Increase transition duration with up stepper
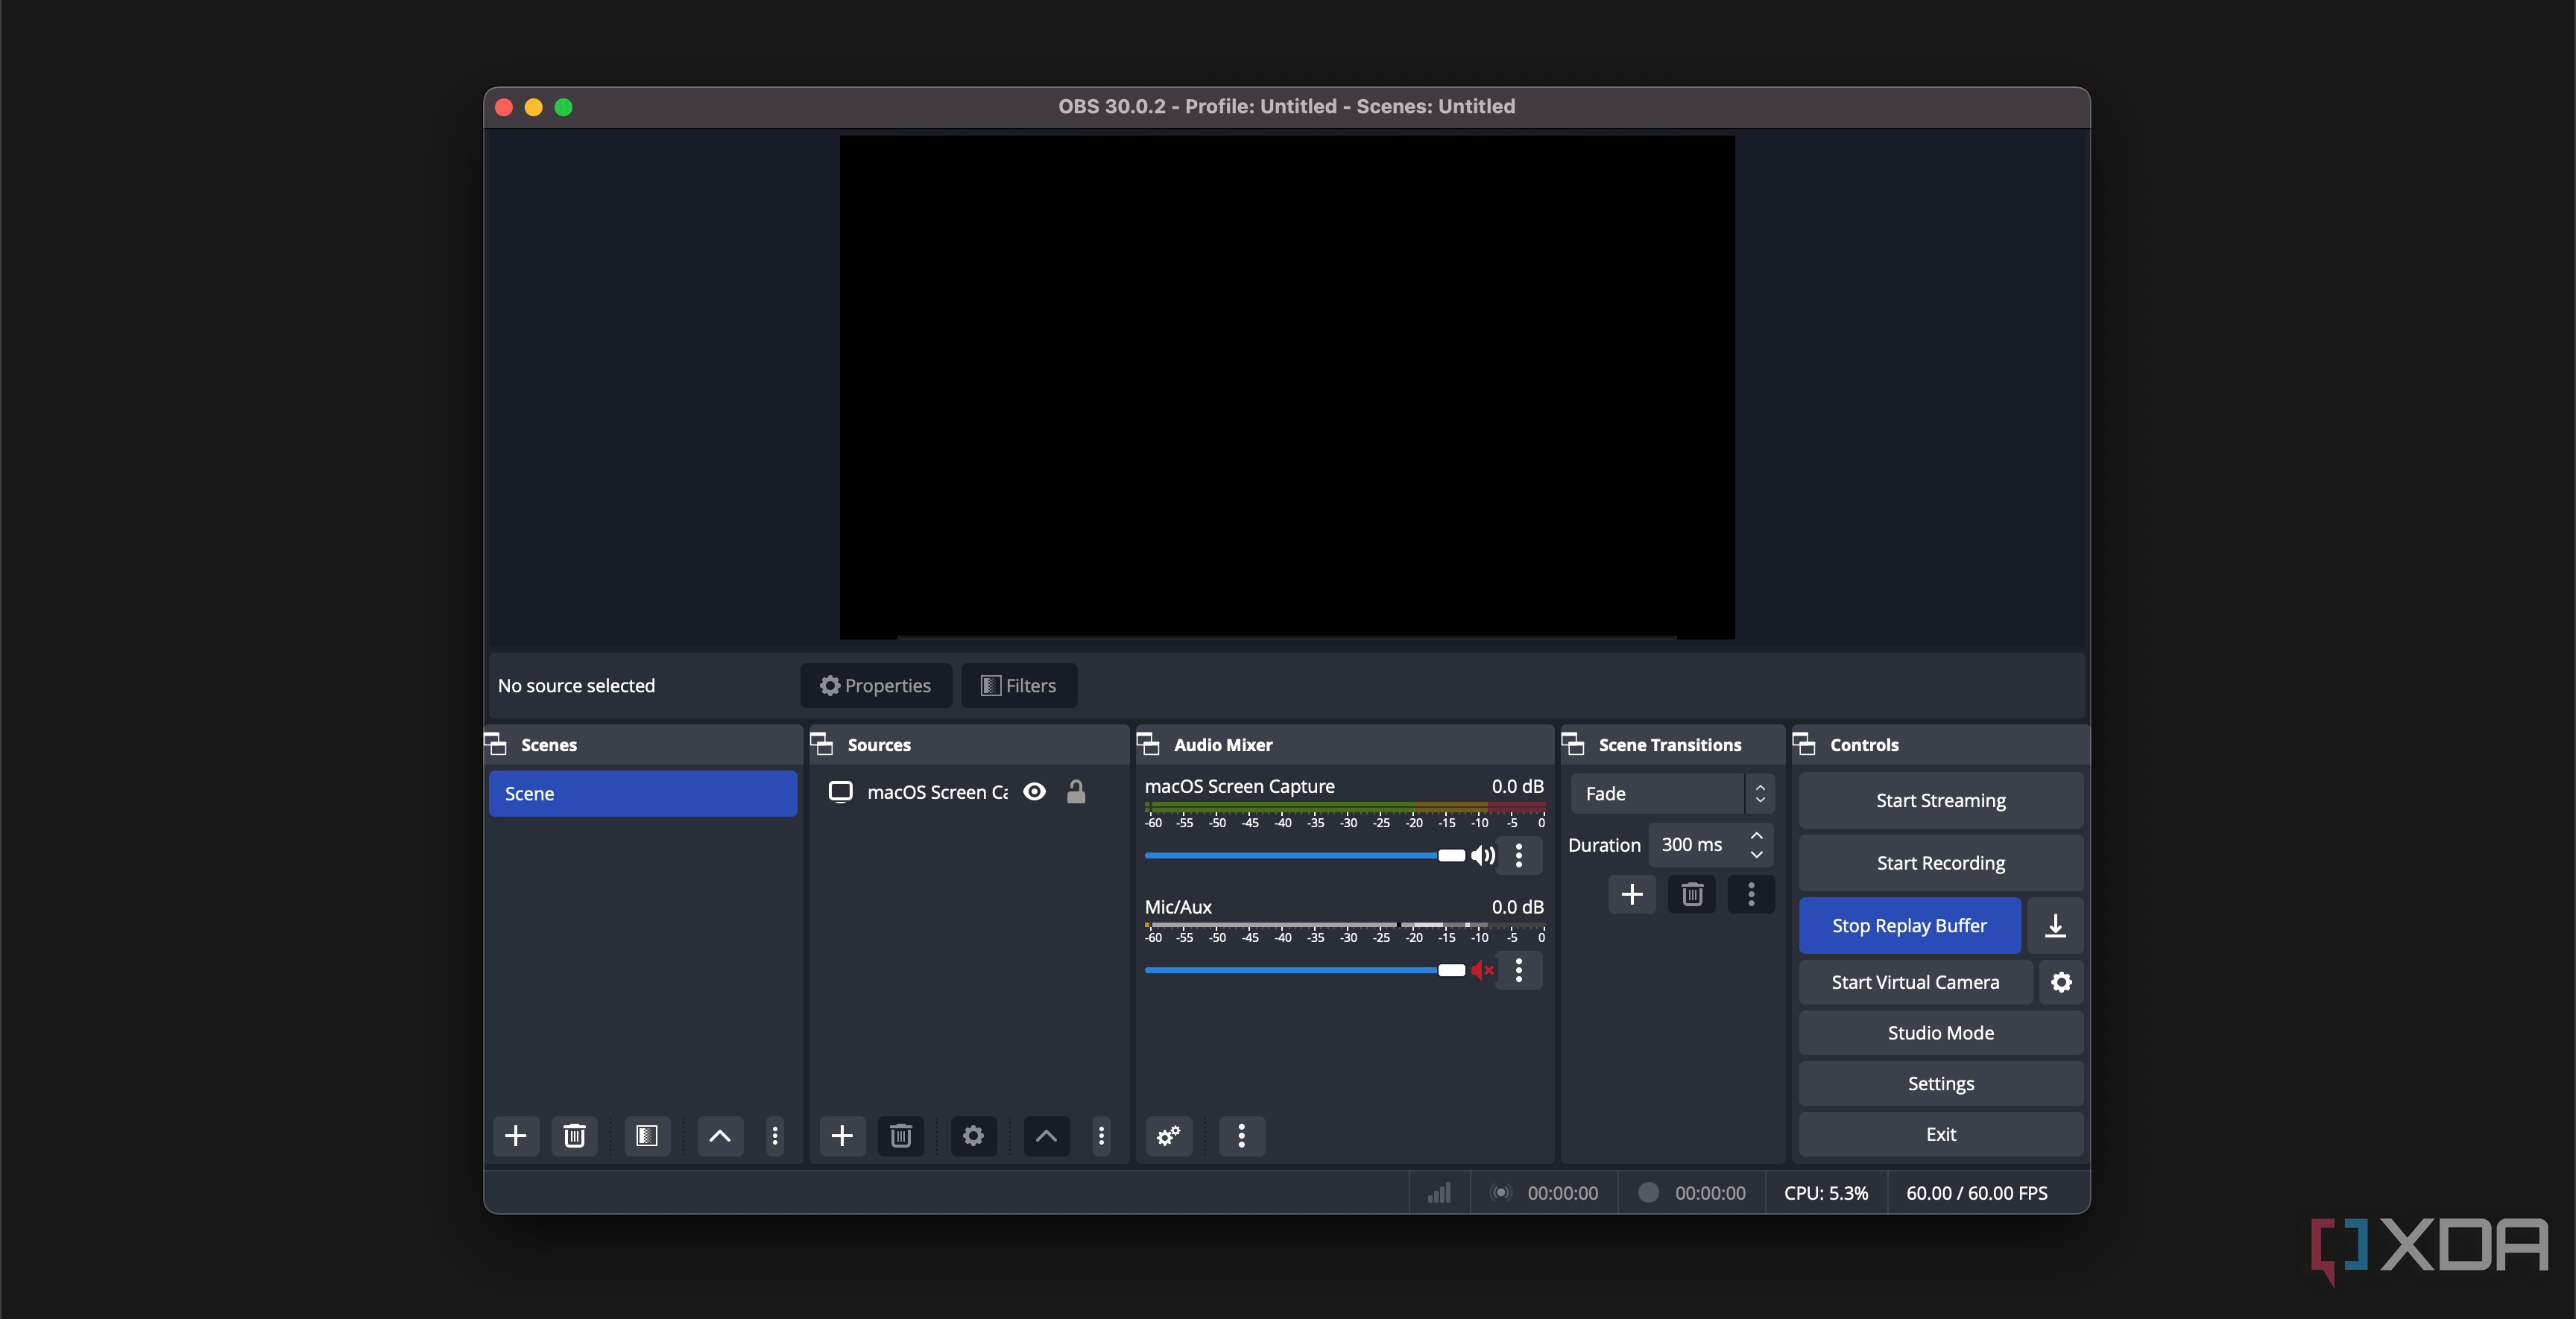 [1756, 836]
